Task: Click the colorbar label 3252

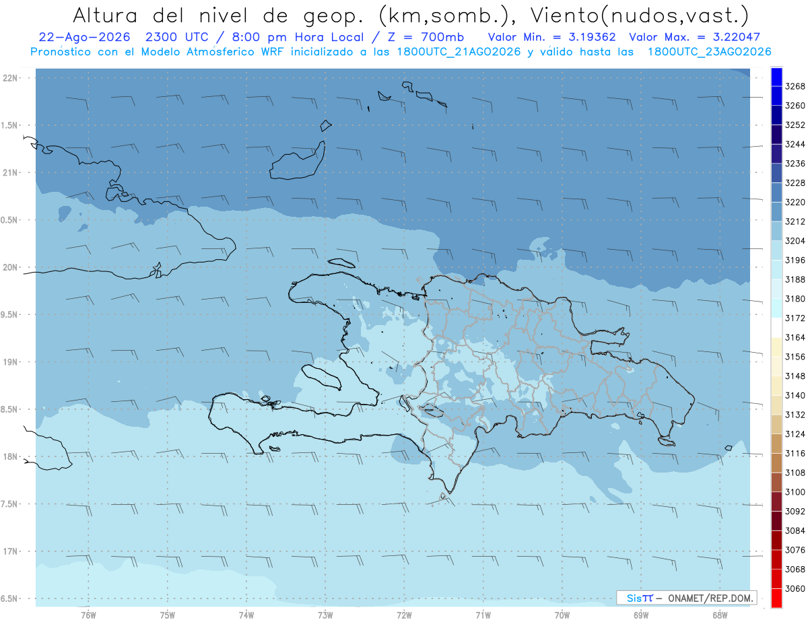Action: [795, 125]
